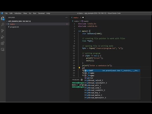
Task: Click the 'if (fptr == NULL)' line
Action: (92, 56)
